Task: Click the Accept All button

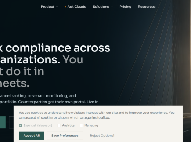Action: pos(32,136)
